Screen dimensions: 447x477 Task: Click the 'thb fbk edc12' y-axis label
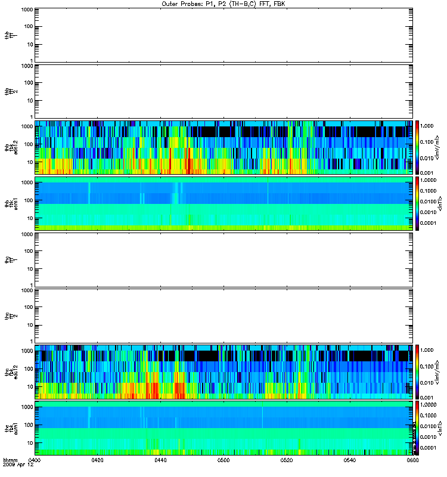click(11, 147)
